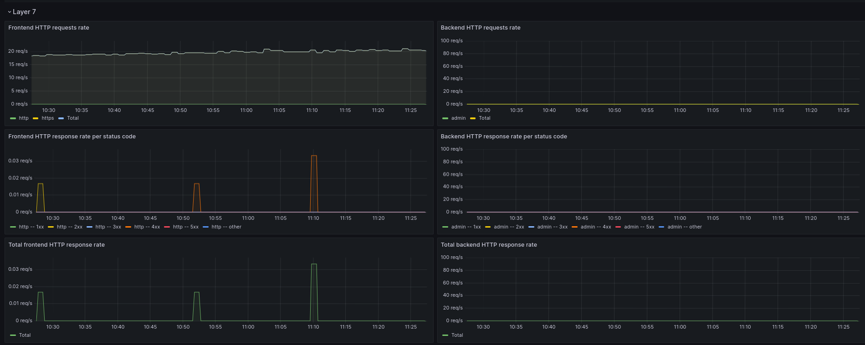Show only the 'http -- 5xx' legend series

click(185, 227)
